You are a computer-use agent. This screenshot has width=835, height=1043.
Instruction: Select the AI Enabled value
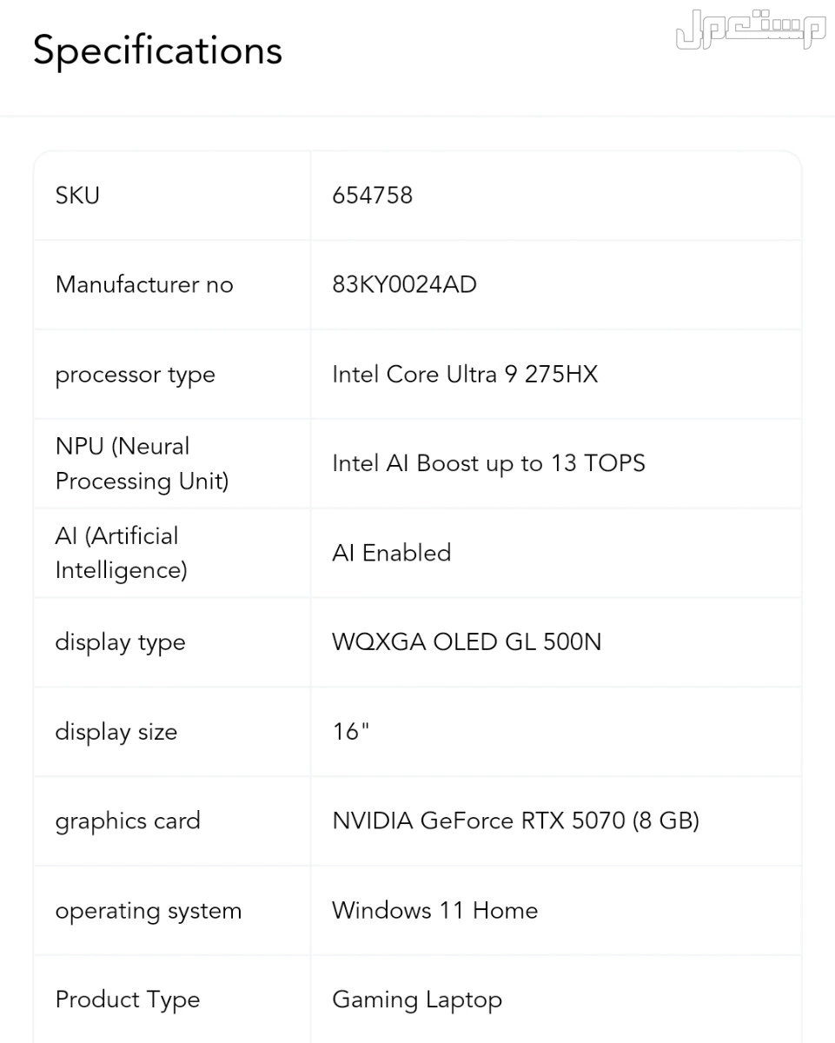click(x=391, y=554)
